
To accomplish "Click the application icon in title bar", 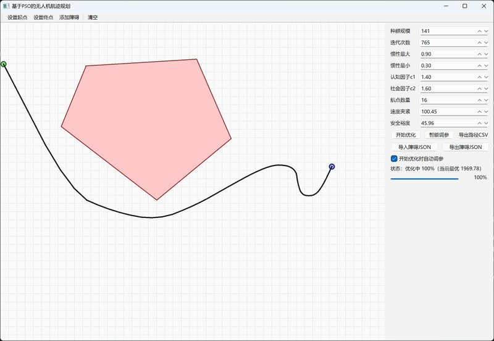I will [6, 6].
